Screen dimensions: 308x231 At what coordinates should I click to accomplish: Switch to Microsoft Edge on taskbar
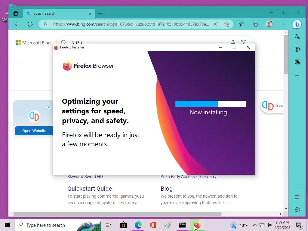pyautogui.click(x=138, y=225)
